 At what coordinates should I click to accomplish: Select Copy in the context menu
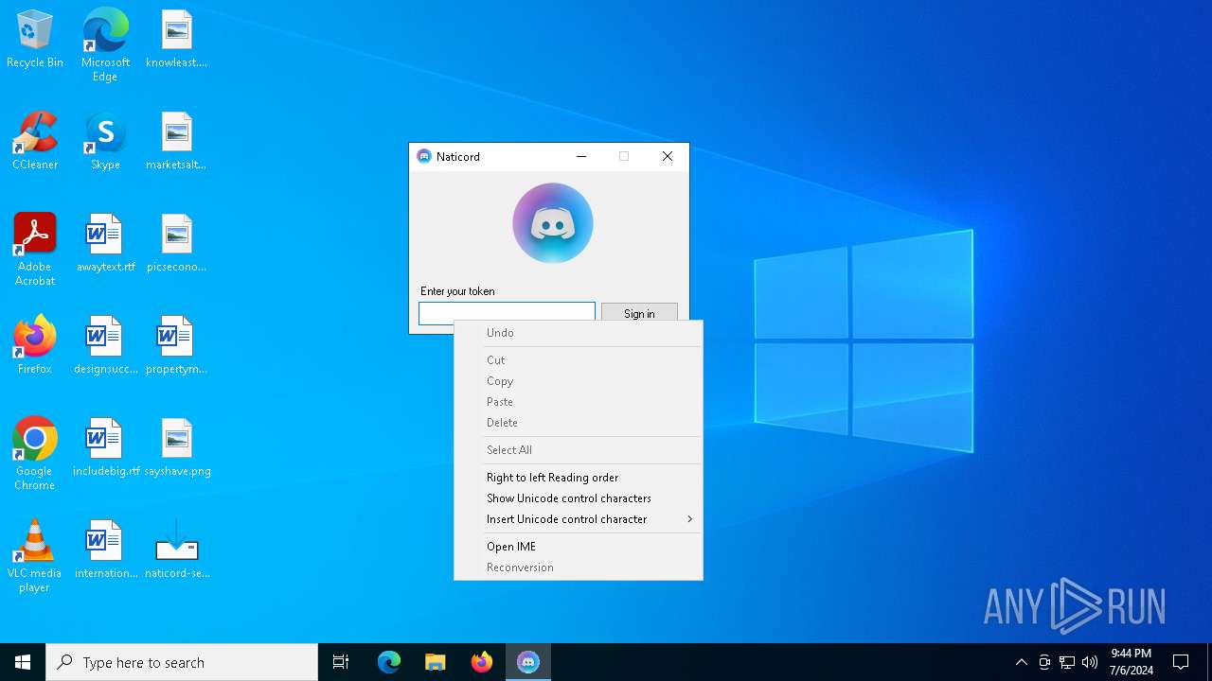click(x=579, y=381)
